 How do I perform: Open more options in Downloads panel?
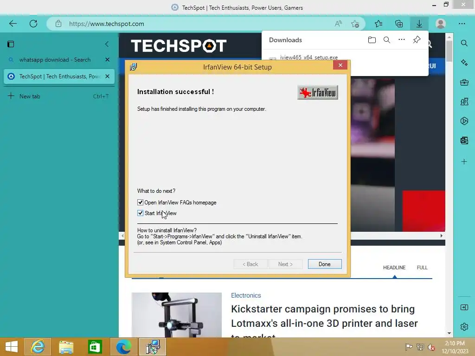[x=402, y=40]
